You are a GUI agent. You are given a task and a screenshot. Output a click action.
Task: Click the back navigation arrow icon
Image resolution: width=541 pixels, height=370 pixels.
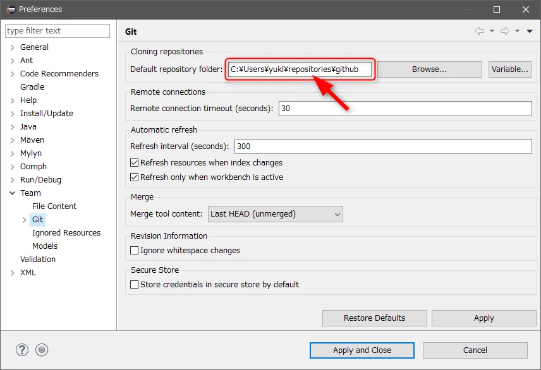[480, 32]
